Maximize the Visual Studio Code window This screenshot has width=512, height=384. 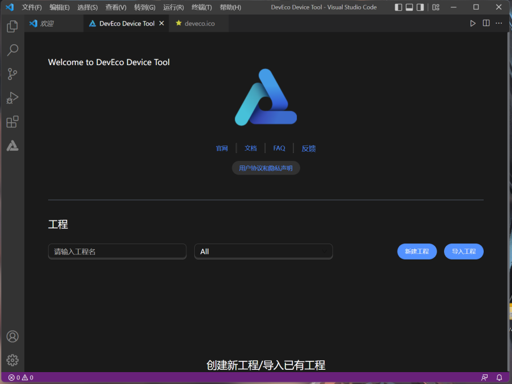[476, 7]
